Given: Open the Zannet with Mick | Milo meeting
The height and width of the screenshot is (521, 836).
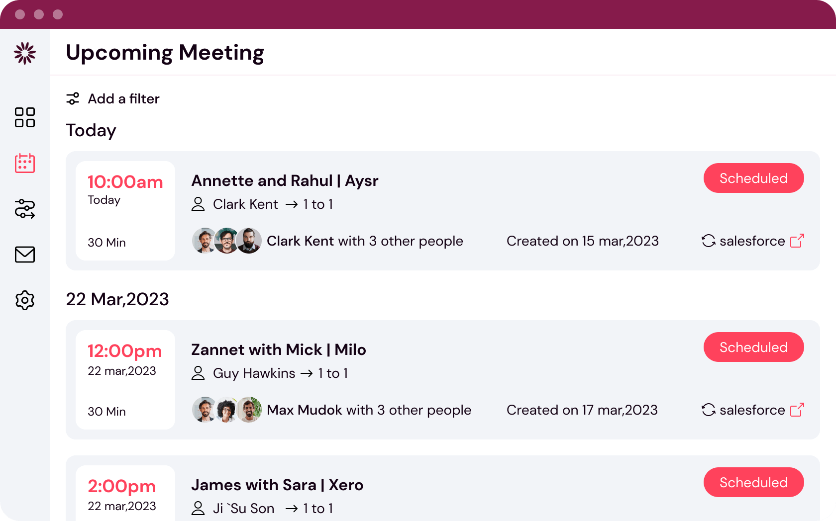Looking at the screenshot, I should (279, 350).
